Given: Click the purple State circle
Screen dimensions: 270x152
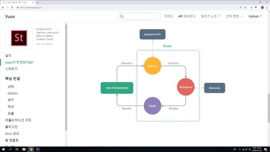Looking at the screenshot, I should coord(153,106).
